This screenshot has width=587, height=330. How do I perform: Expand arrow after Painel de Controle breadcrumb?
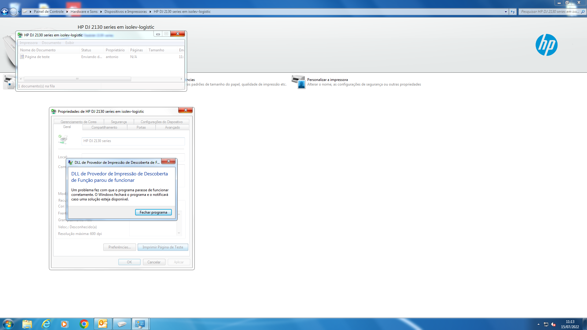pyautogui.click(x=67, y=12)
